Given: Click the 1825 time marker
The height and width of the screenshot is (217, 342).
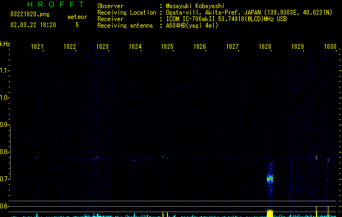Looking at the screenshot, I should (167, 47).
